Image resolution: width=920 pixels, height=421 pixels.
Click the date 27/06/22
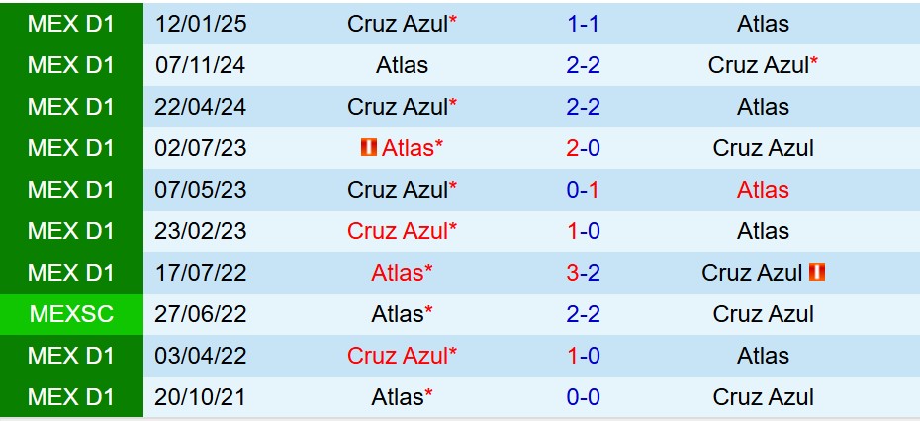pyautogui.click(x=201, y=314)
